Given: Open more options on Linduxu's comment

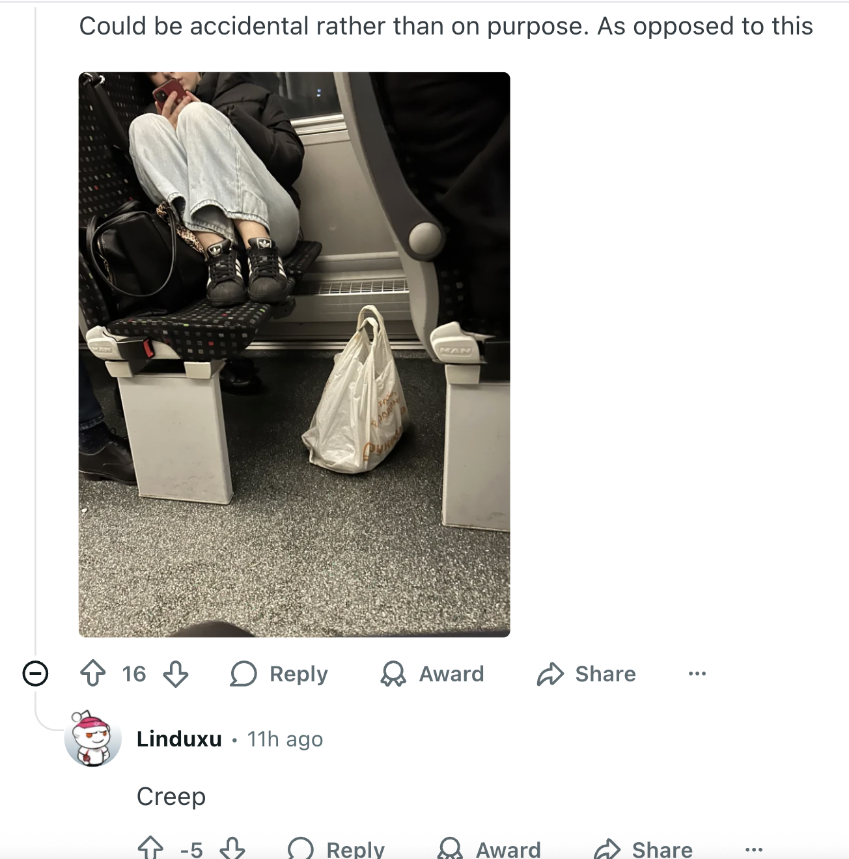Looking at the screenshot, I should [x=754, y=849].
